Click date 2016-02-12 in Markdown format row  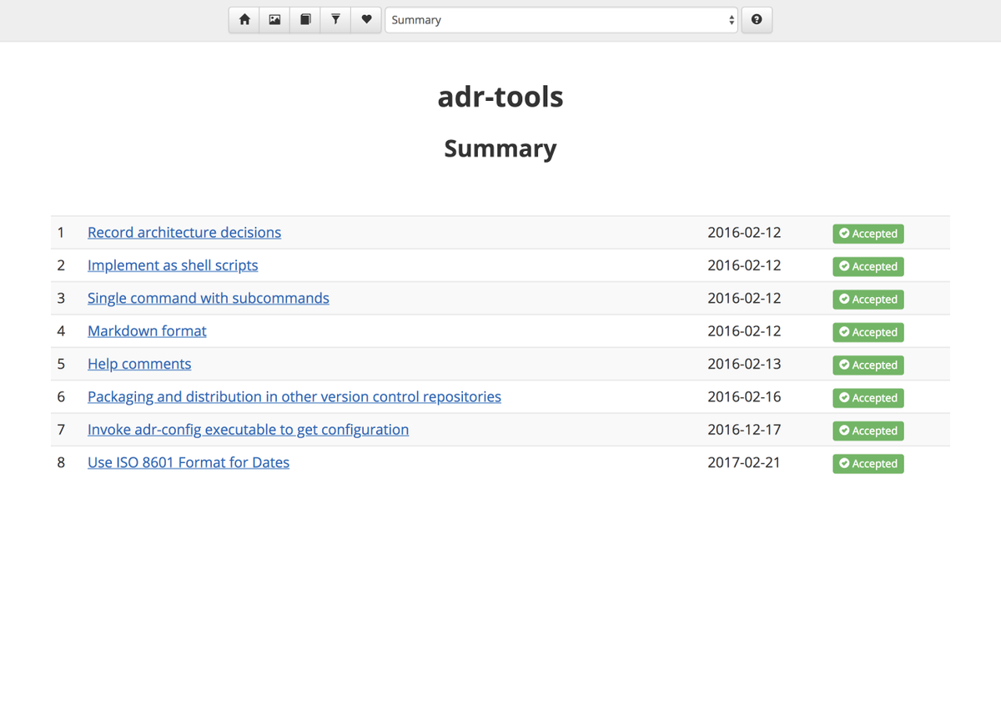point(744,331)
